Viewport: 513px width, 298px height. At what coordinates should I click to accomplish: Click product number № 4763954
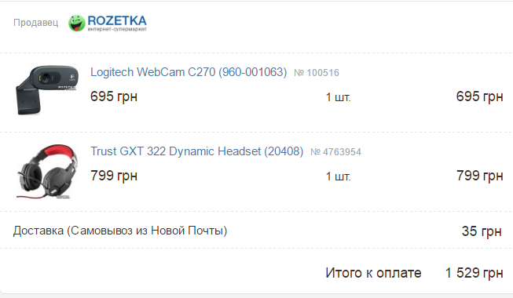click(335, 152)
